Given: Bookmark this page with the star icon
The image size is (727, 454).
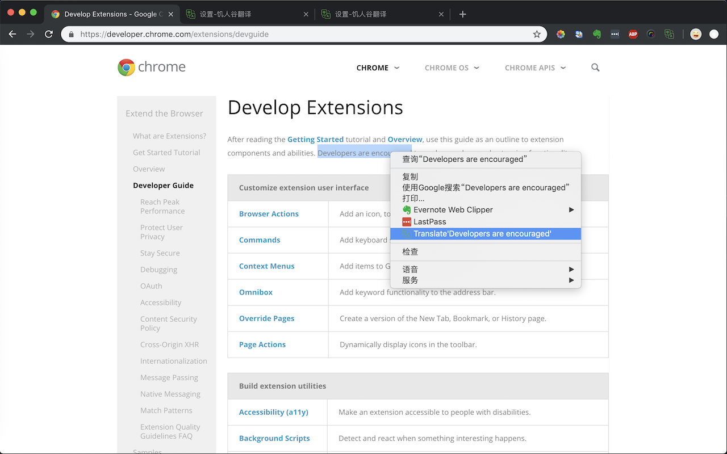Looking at the screenshot, I should tap(537, 34).
